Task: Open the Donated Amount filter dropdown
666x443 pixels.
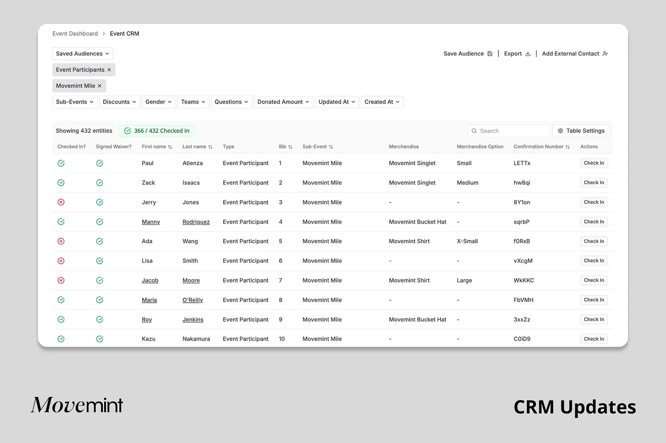Action: pyautogui.click(x=284, y=102)
